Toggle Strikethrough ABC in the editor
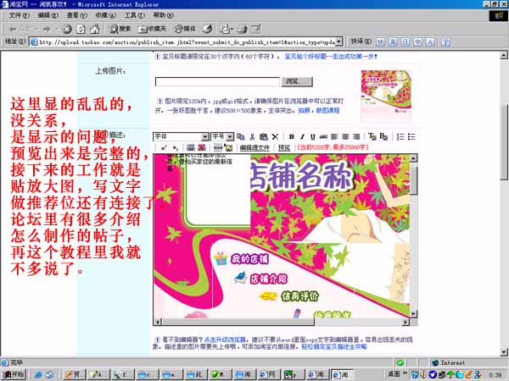The height and width of the screenshot is (381, 509). [x=323, y=136]
